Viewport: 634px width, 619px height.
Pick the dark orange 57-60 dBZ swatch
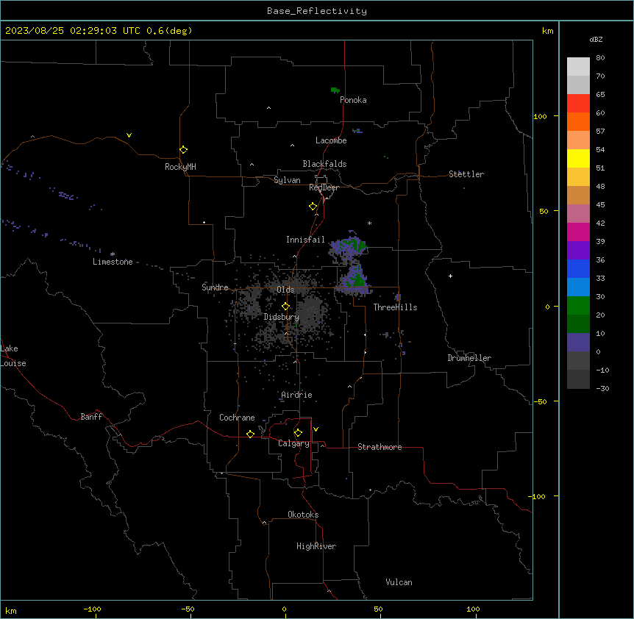[578, 121]
